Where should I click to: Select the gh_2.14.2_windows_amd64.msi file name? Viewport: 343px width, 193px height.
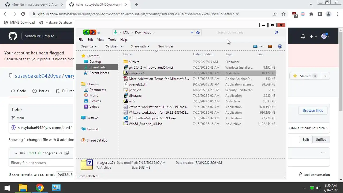point(151,68)
